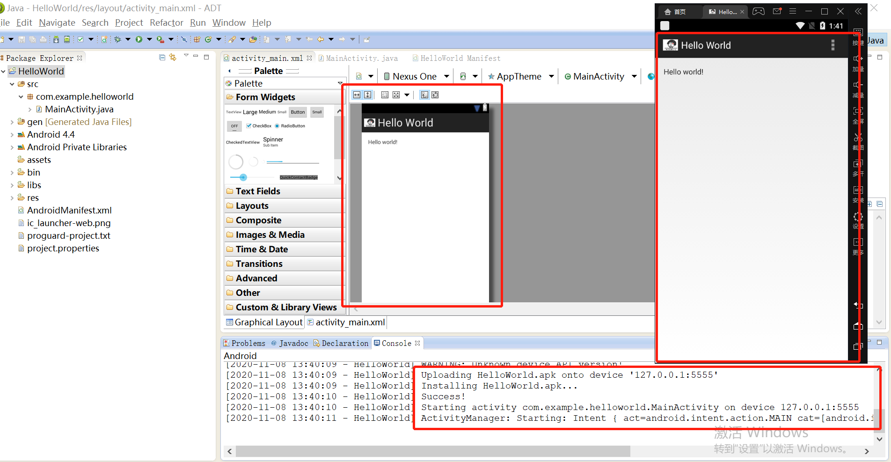Expand the Android 4.4 library node
891x462 pixels.
pyautogui.click(x=12, y=135)
